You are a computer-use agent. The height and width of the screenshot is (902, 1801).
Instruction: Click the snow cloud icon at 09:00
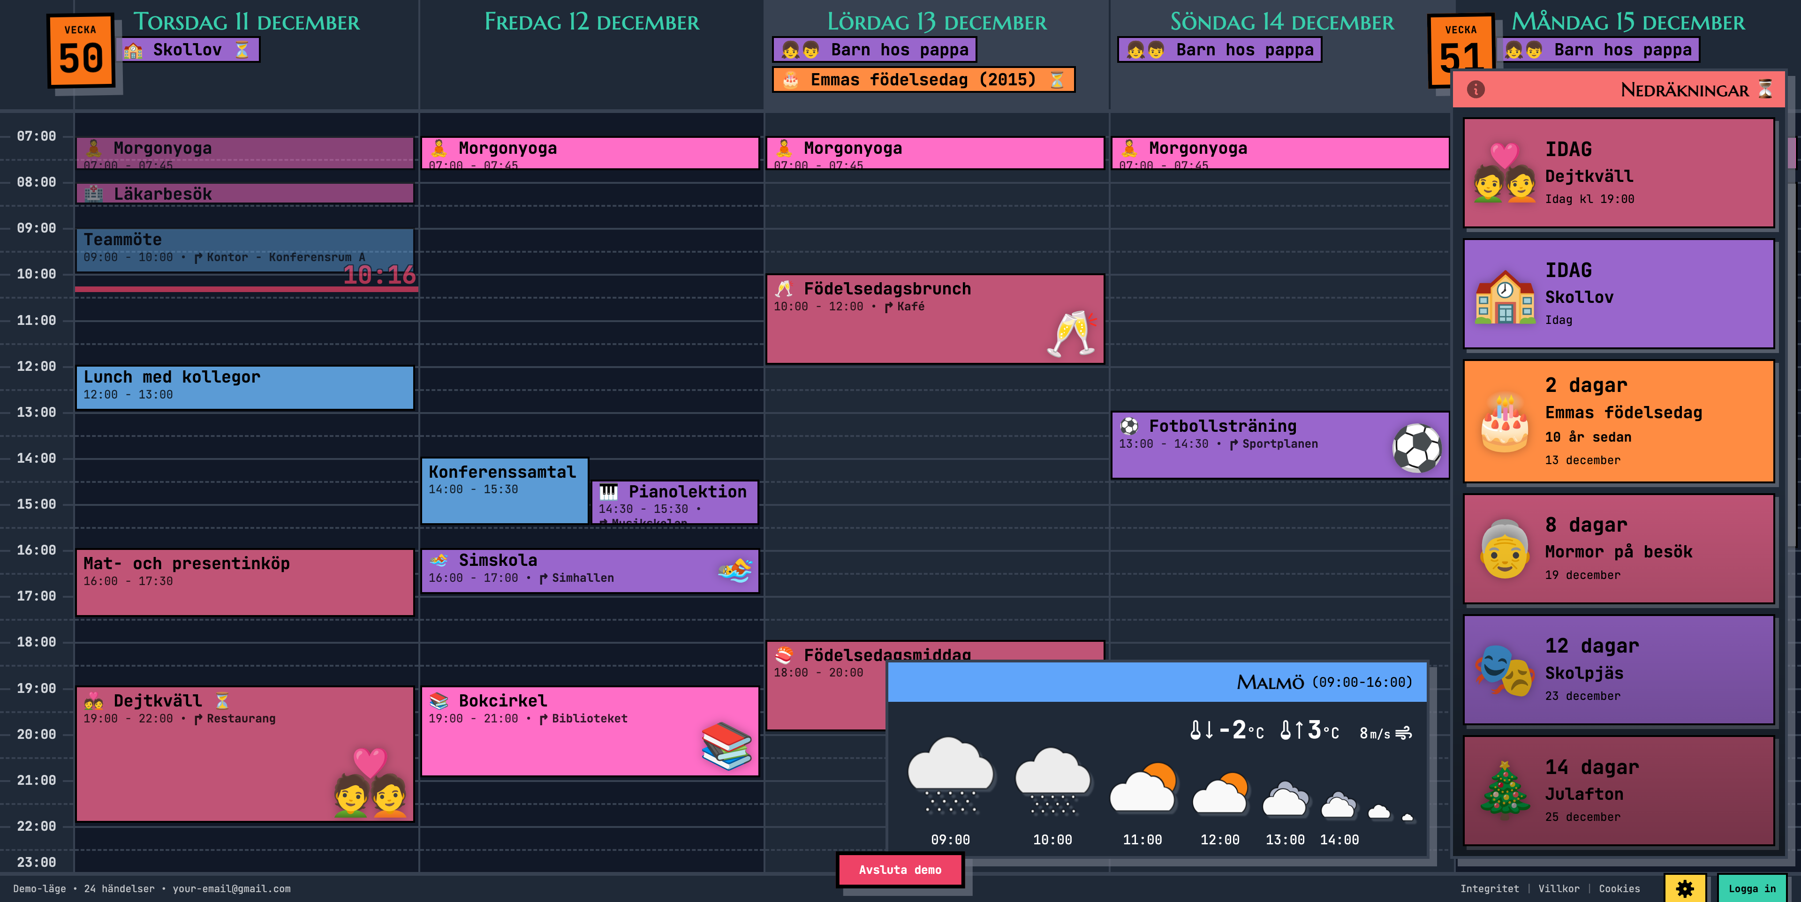(950, 776)
